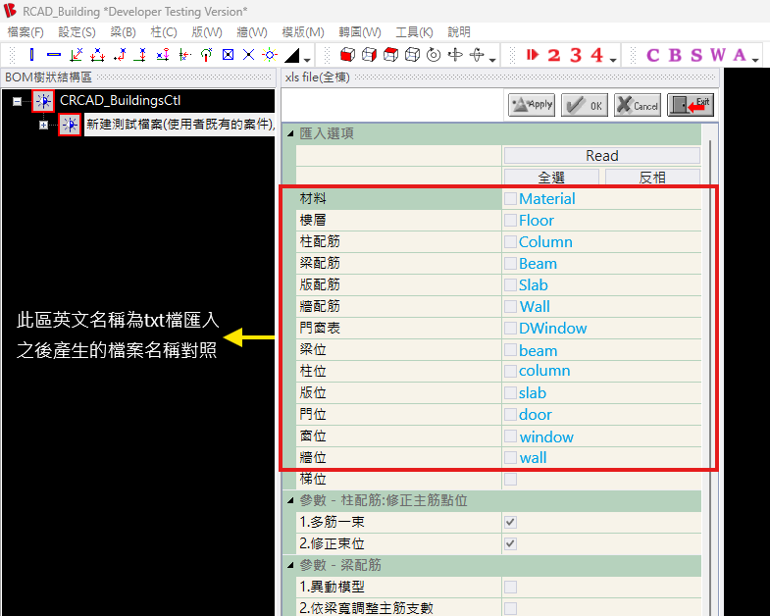The width and height of the screenshot is (770, 616).
Task: Open the 模版(M) menu
Action: [x=303, y=32]
